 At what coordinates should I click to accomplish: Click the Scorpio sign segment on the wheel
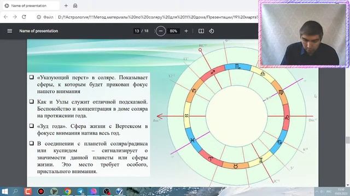pos(238,66)
